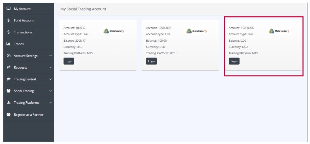Click the graduation cap icon beside Trading Central

(x=9, y=79)
